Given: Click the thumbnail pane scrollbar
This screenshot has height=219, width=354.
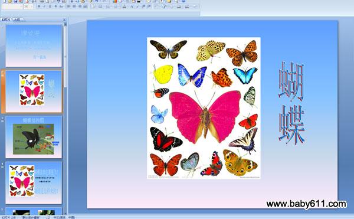Looking at the screenshot, I should click(x=65, y=117).
